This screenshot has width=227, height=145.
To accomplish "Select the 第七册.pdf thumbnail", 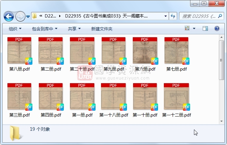I will 176,50.
